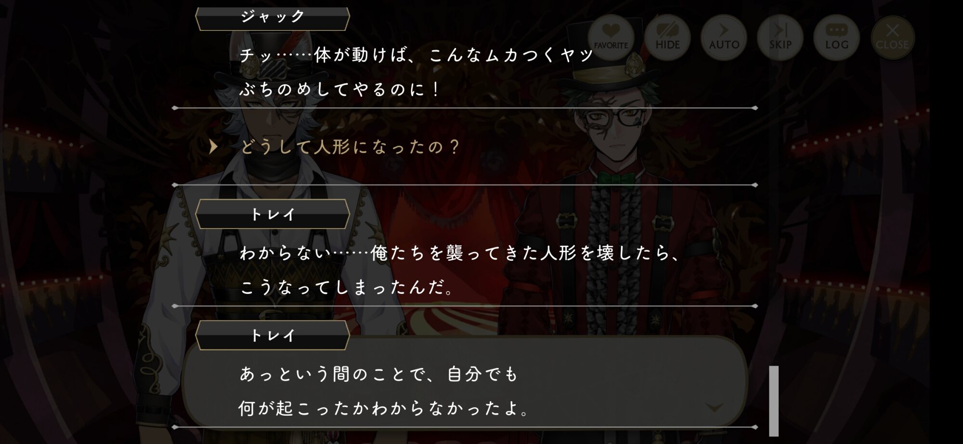
Task: Select the ジャック name plate
Action: click(272, 17)
